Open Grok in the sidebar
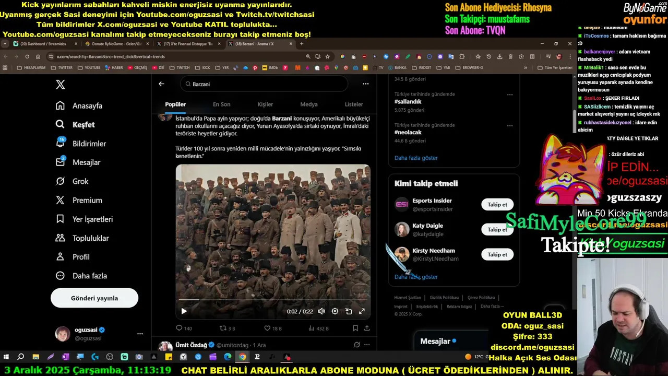 [72, 181]
